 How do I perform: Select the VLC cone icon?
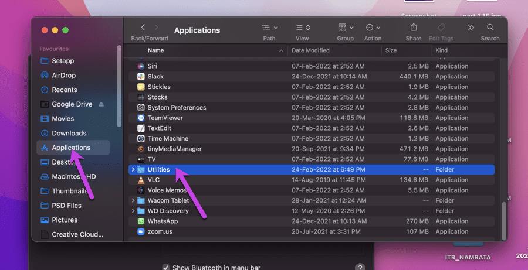pos(141,180)
